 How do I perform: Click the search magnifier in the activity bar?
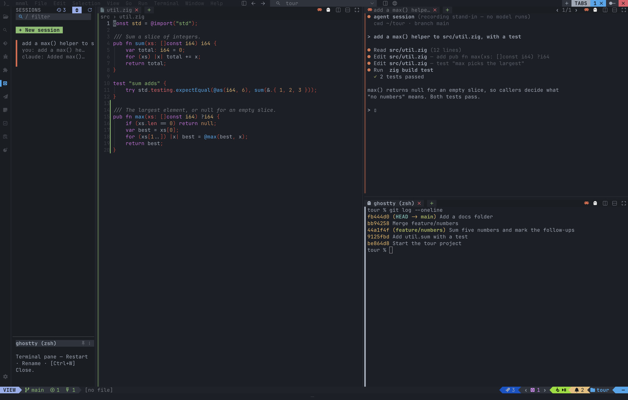[5, 30]
